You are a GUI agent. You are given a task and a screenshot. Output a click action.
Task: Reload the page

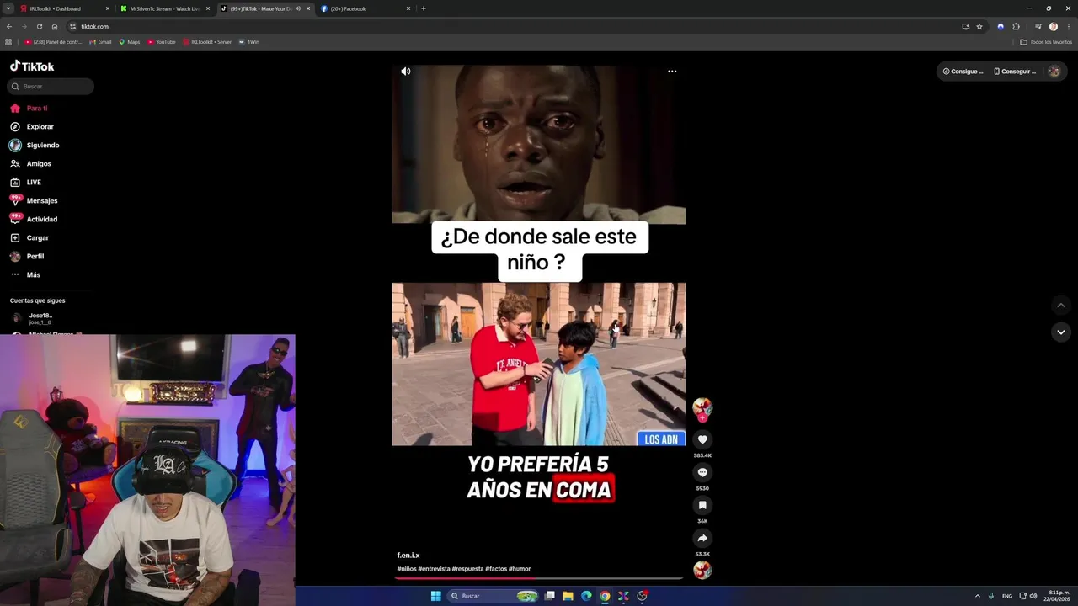(x=39, y=26)
